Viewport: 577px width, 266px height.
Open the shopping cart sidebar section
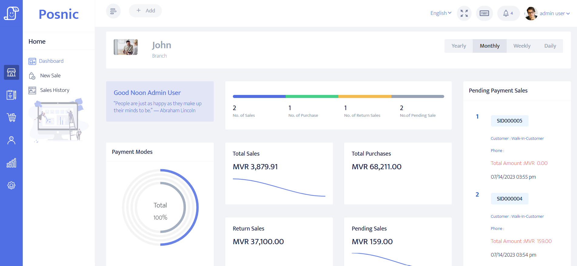[x=12, y=117]
